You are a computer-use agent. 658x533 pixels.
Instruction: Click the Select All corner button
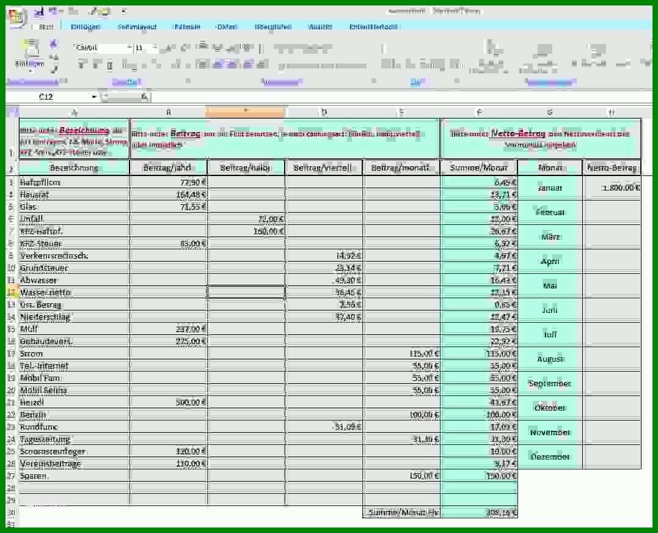pos(12,112)
